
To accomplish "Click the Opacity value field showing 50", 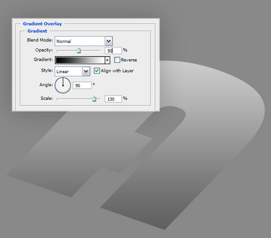I will click(x=113, y=50).
